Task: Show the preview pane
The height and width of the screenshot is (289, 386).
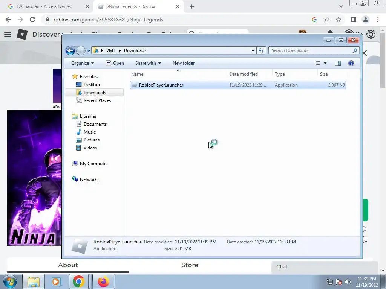Action: (338, 63)
